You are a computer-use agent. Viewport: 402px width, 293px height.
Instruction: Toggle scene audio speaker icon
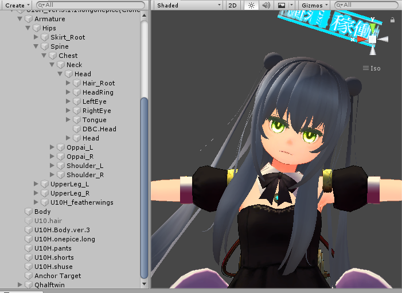tap(266, 5)
